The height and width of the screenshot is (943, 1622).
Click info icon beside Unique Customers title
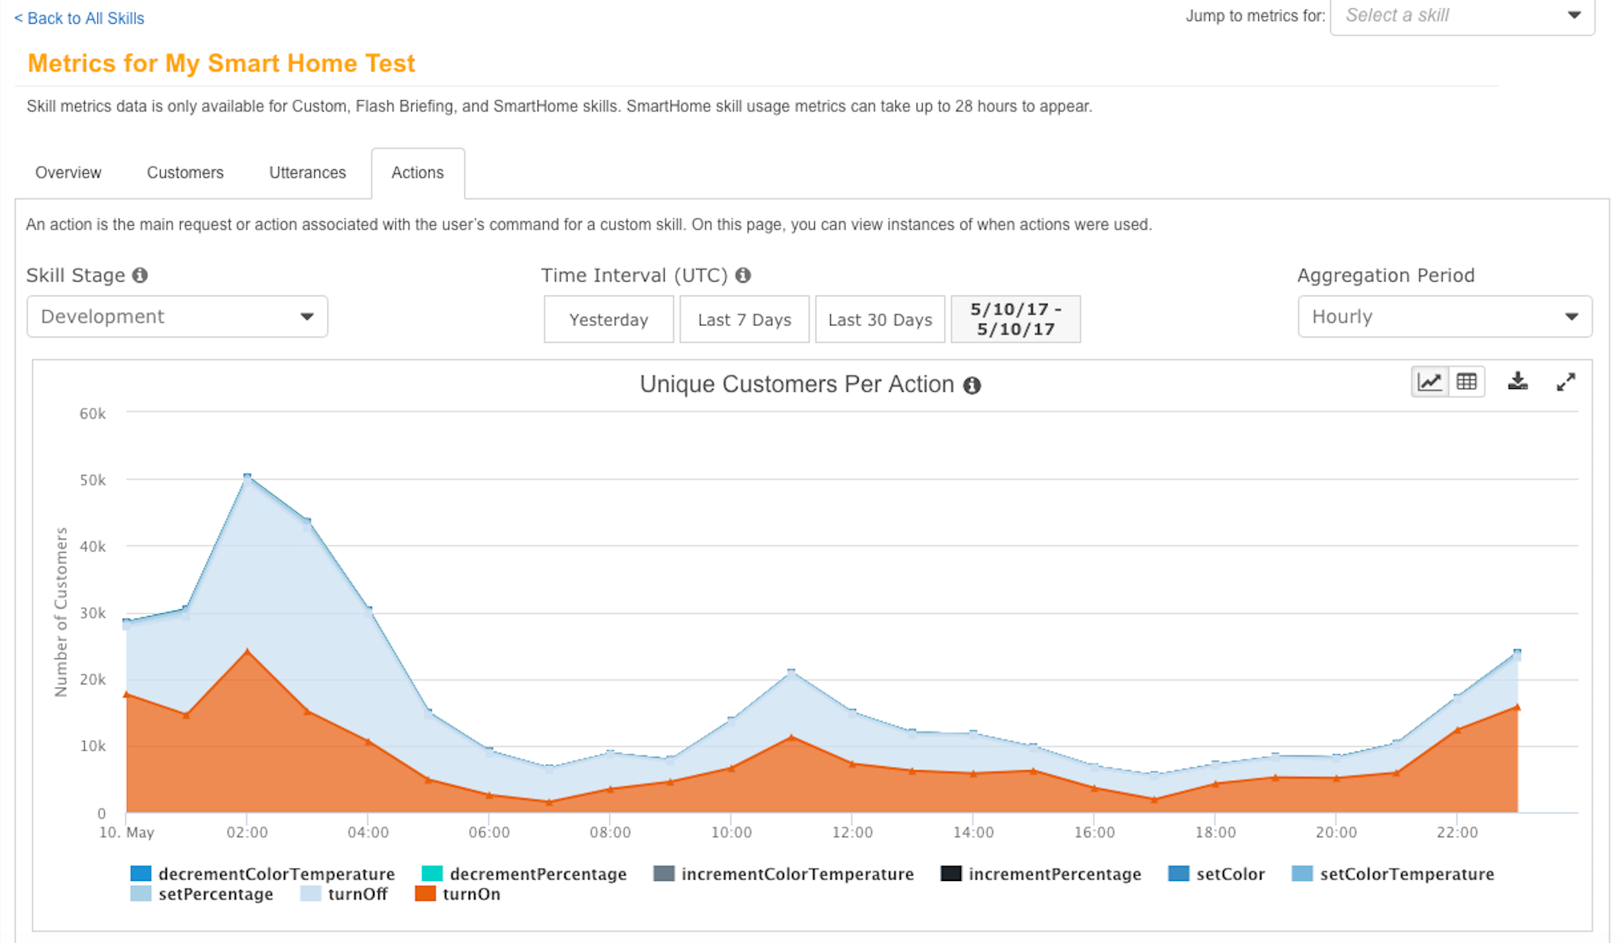972,385
